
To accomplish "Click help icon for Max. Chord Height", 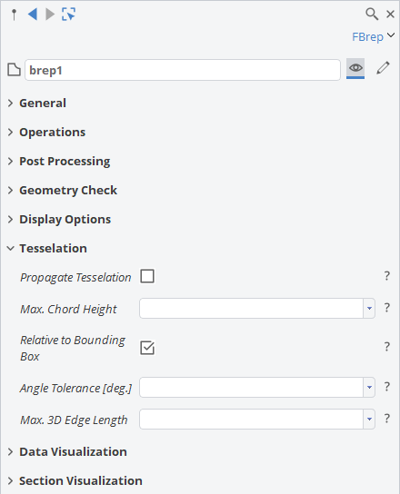I will click(x=387, y=308).
